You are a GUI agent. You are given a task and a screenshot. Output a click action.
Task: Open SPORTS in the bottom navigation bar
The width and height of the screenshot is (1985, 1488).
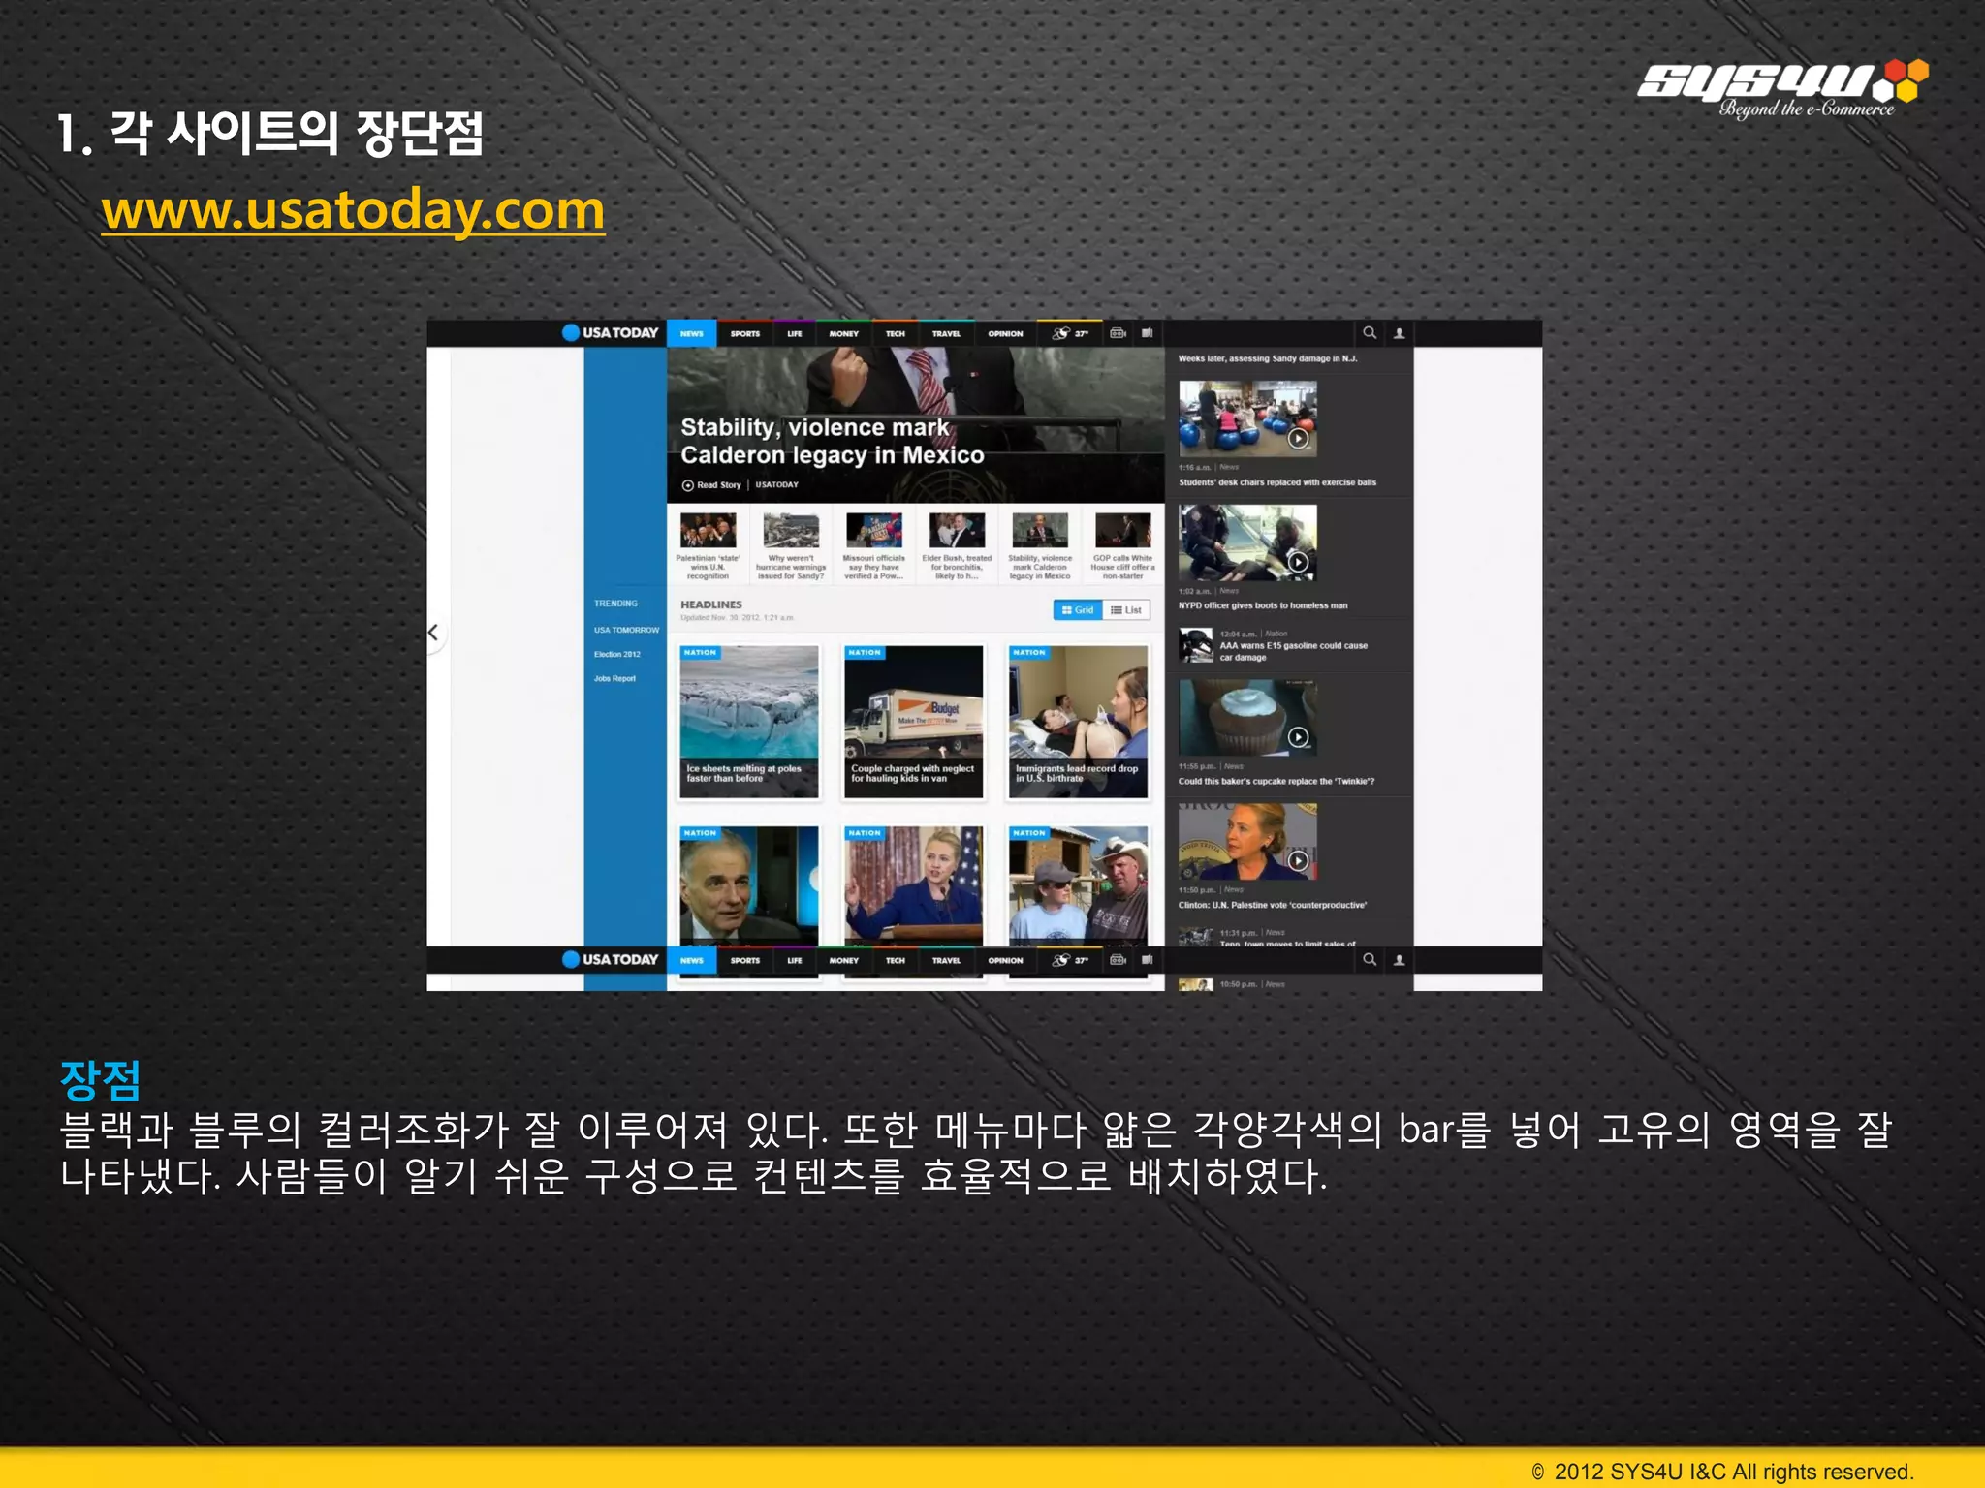[745, 961]
